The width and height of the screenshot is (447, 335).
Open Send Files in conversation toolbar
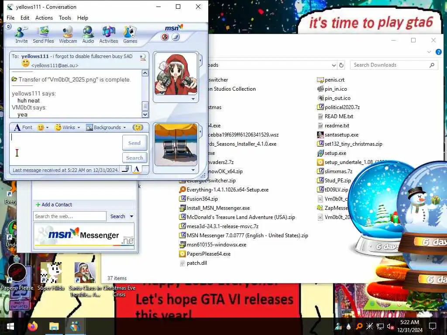[x=43, y=34]
